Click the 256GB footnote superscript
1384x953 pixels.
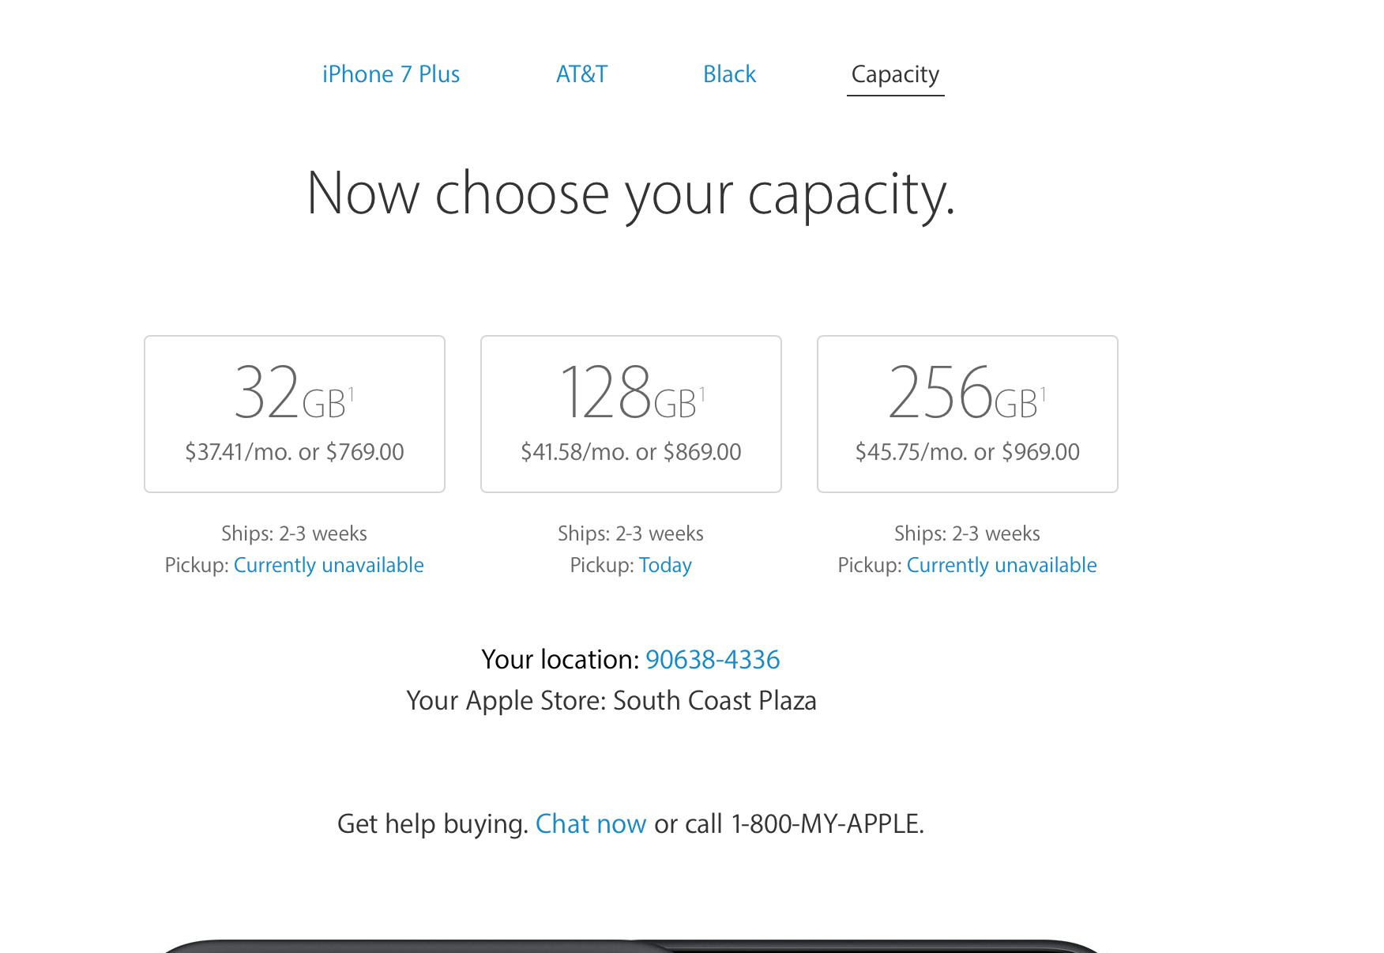click(1043, 394)
